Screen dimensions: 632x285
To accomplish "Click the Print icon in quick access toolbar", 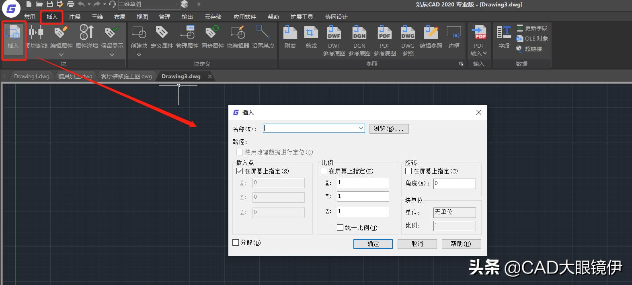I will click(x=71, y=4).
